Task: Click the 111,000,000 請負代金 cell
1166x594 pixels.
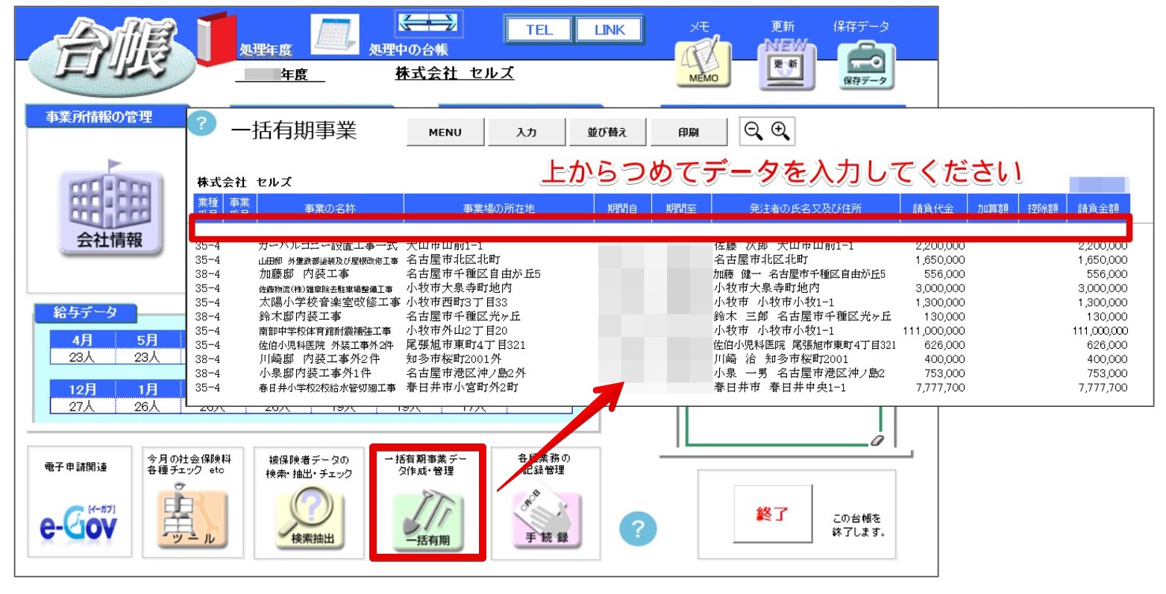Action: coord(933,331)
